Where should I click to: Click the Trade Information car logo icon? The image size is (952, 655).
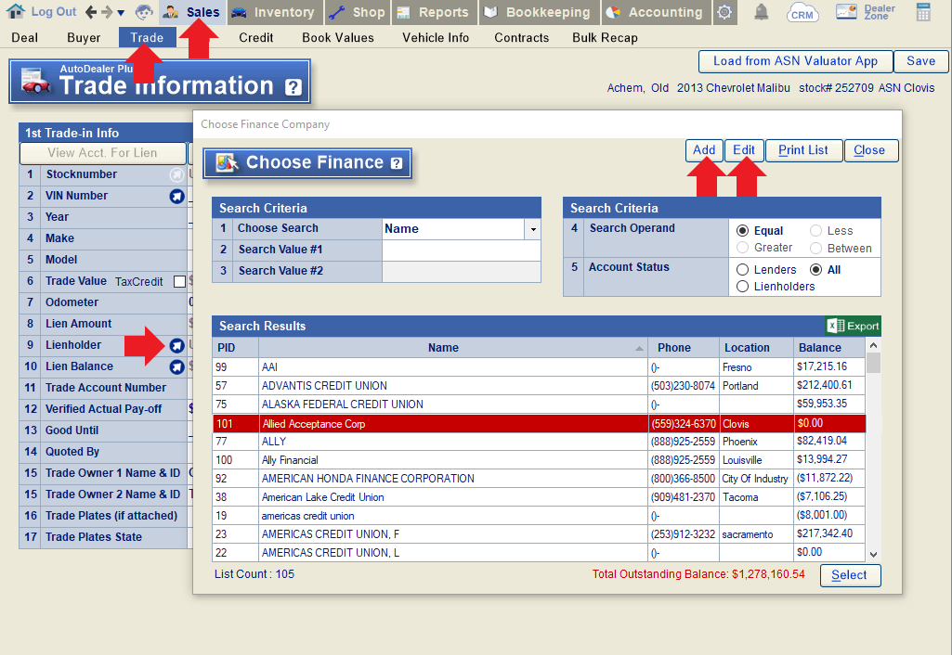pos(36,82)
